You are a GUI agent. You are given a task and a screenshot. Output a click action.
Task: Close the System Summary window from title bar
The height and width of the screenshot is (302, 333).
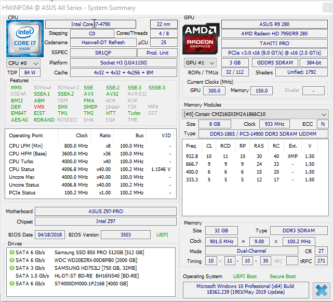click(x=327, y=8)
